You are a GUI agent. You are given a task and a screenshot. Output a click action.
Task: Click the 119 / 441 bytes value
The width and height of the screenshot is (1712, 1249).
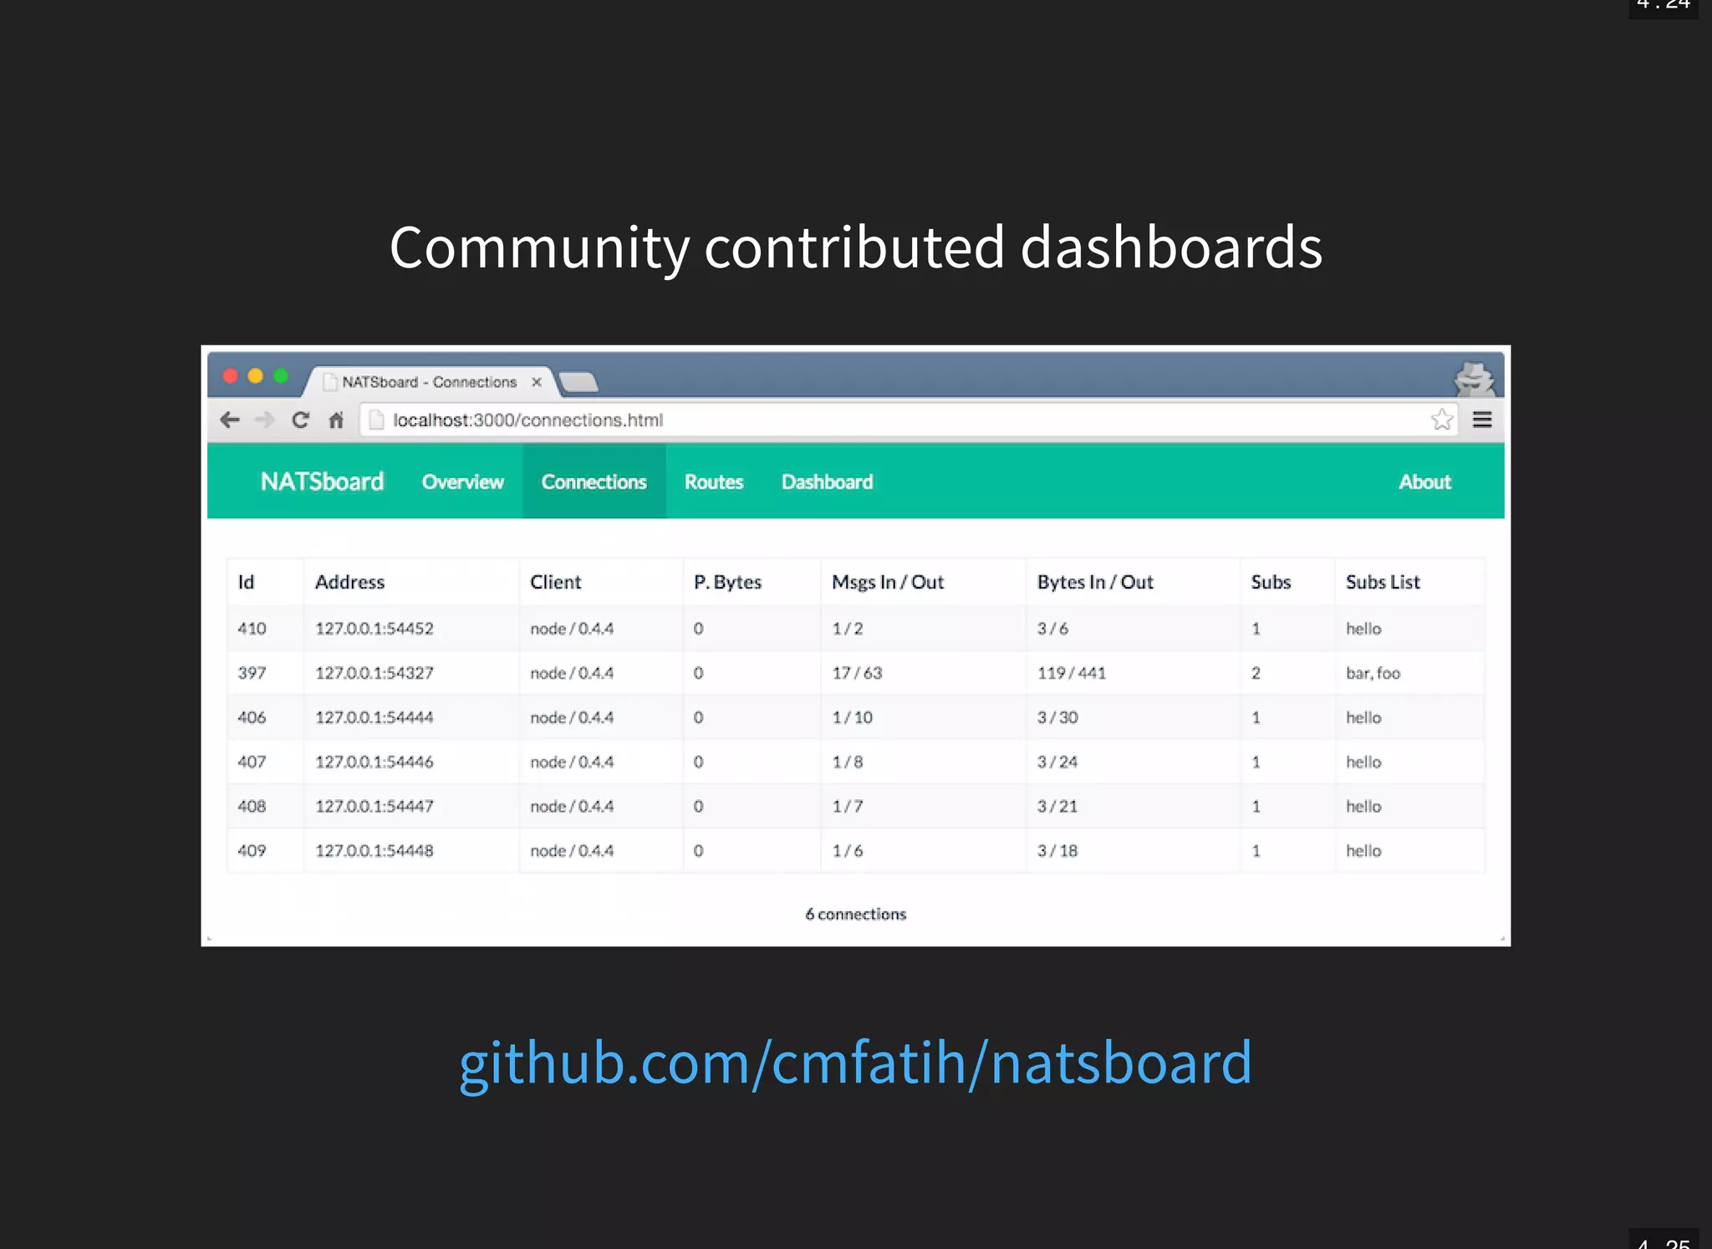(x=1072, y=673)
